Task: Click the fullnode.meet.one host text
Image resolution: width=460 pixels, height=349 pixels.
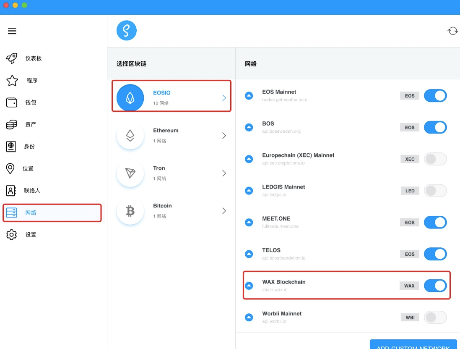Action: [x=280, y=226]
